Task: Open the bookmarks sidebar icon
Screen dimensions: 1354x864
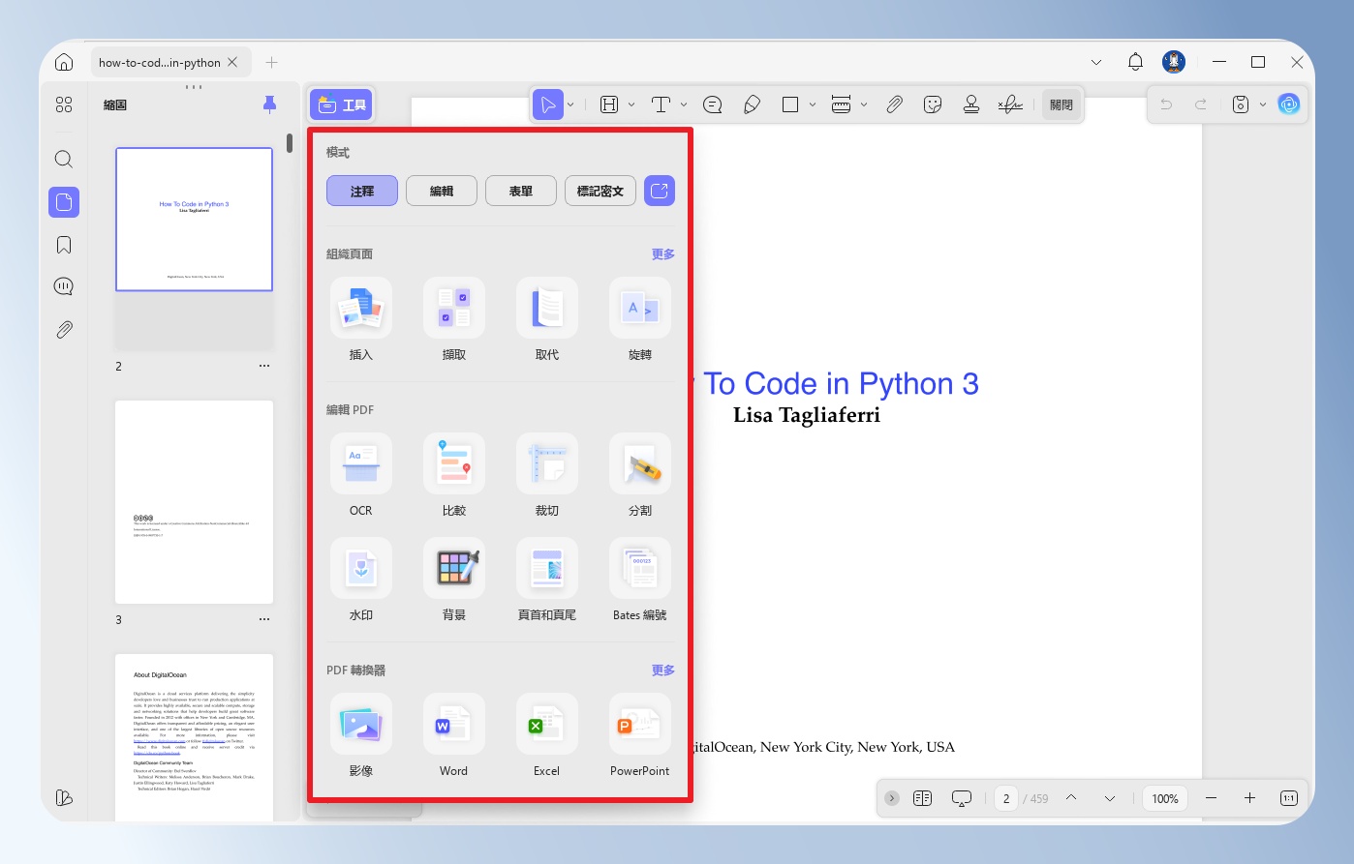Action: click(64, 245)
